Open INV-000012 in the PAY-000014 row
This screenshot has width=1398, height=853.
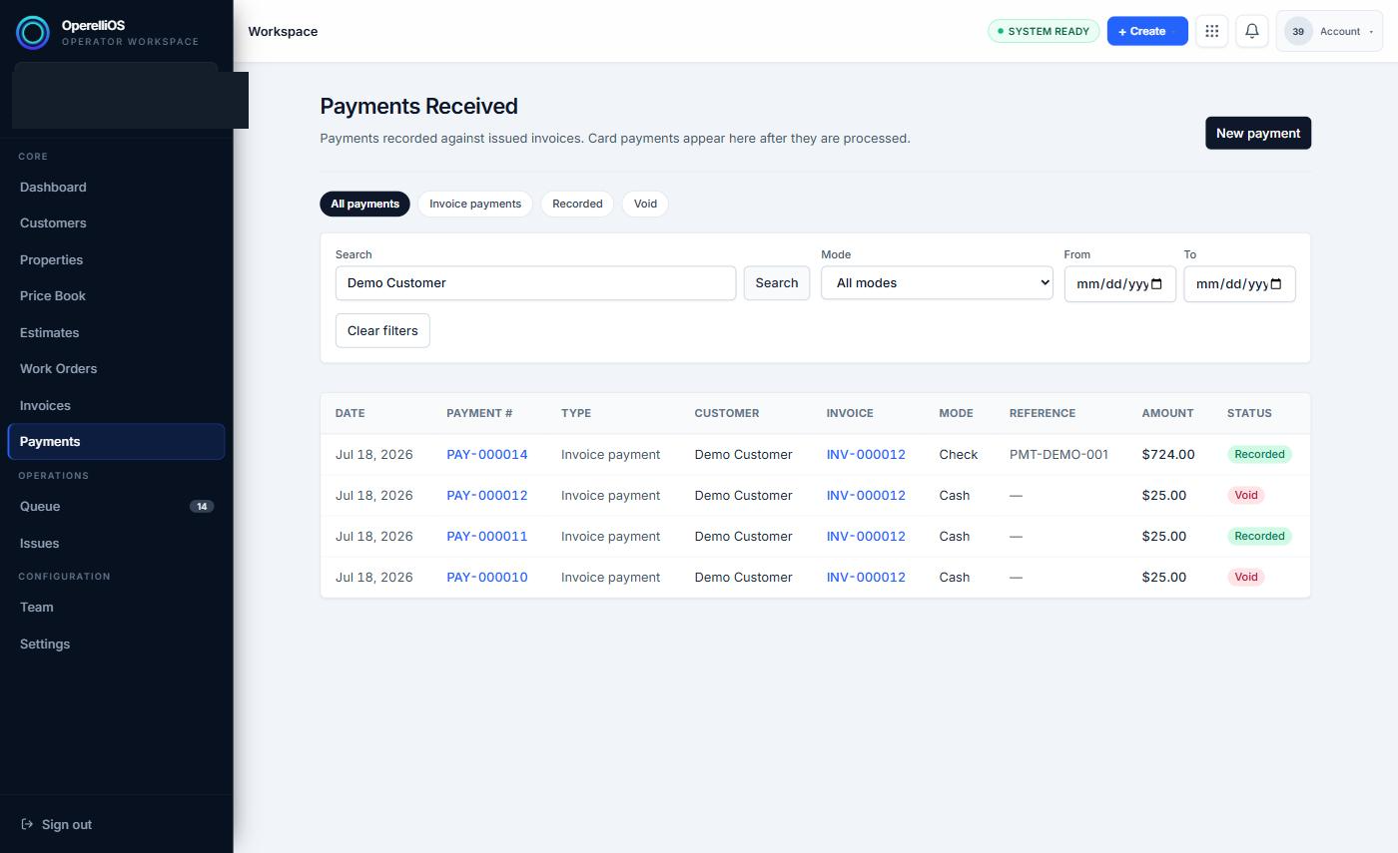(x=866, y=455)
